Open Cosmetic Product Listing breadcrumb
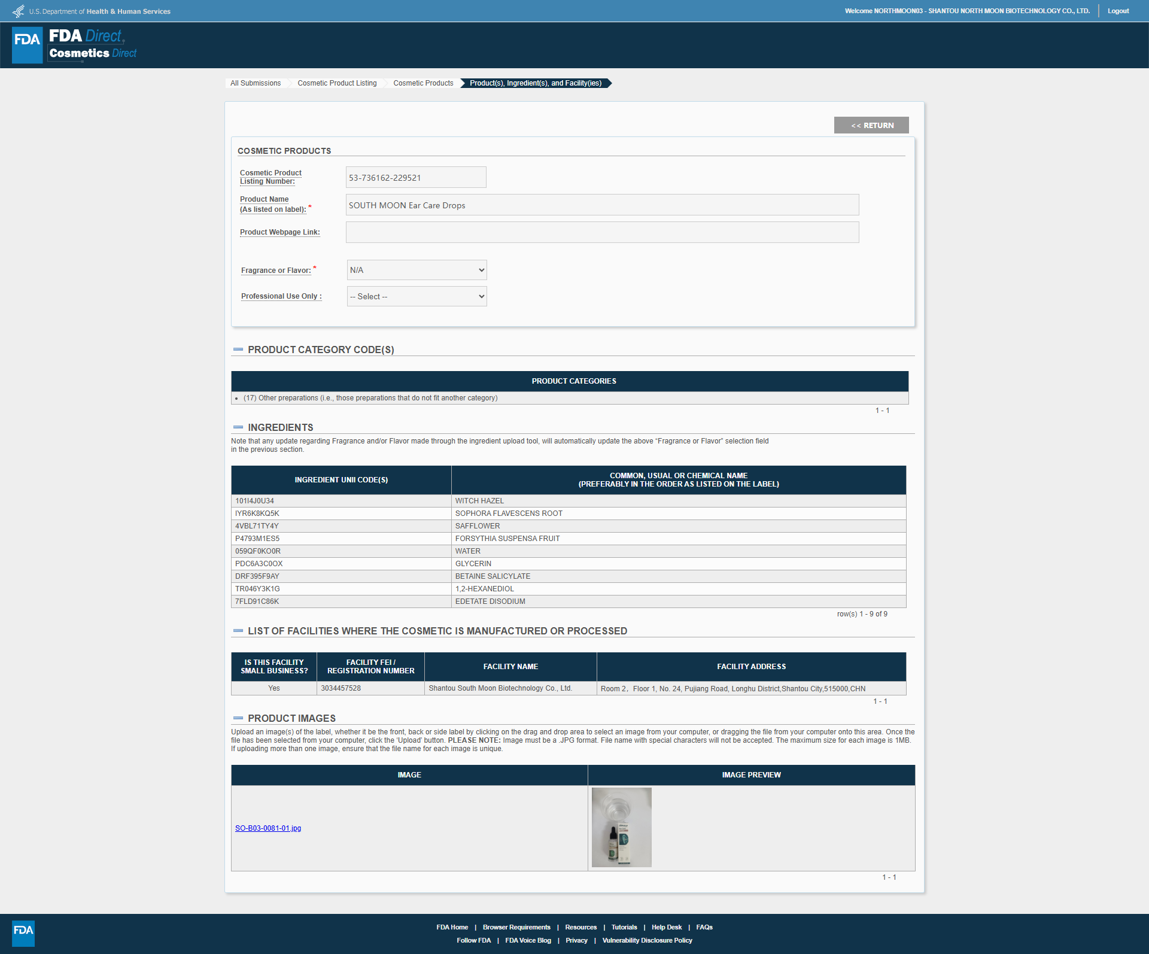The image size is (1149, 954). click(x=337, y=83)
